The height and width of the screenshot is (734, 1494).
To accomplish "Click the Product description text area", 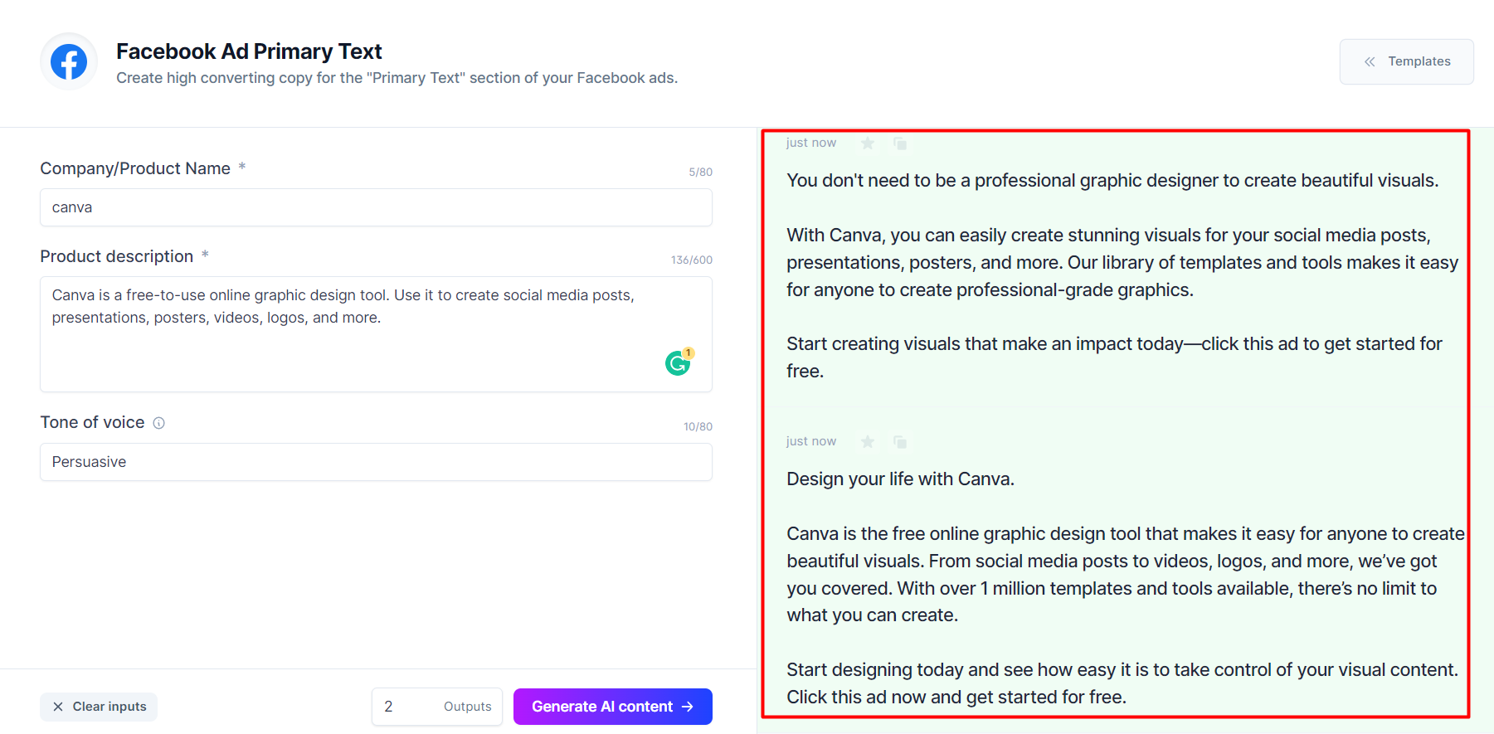I will click(x=376, y=333).
